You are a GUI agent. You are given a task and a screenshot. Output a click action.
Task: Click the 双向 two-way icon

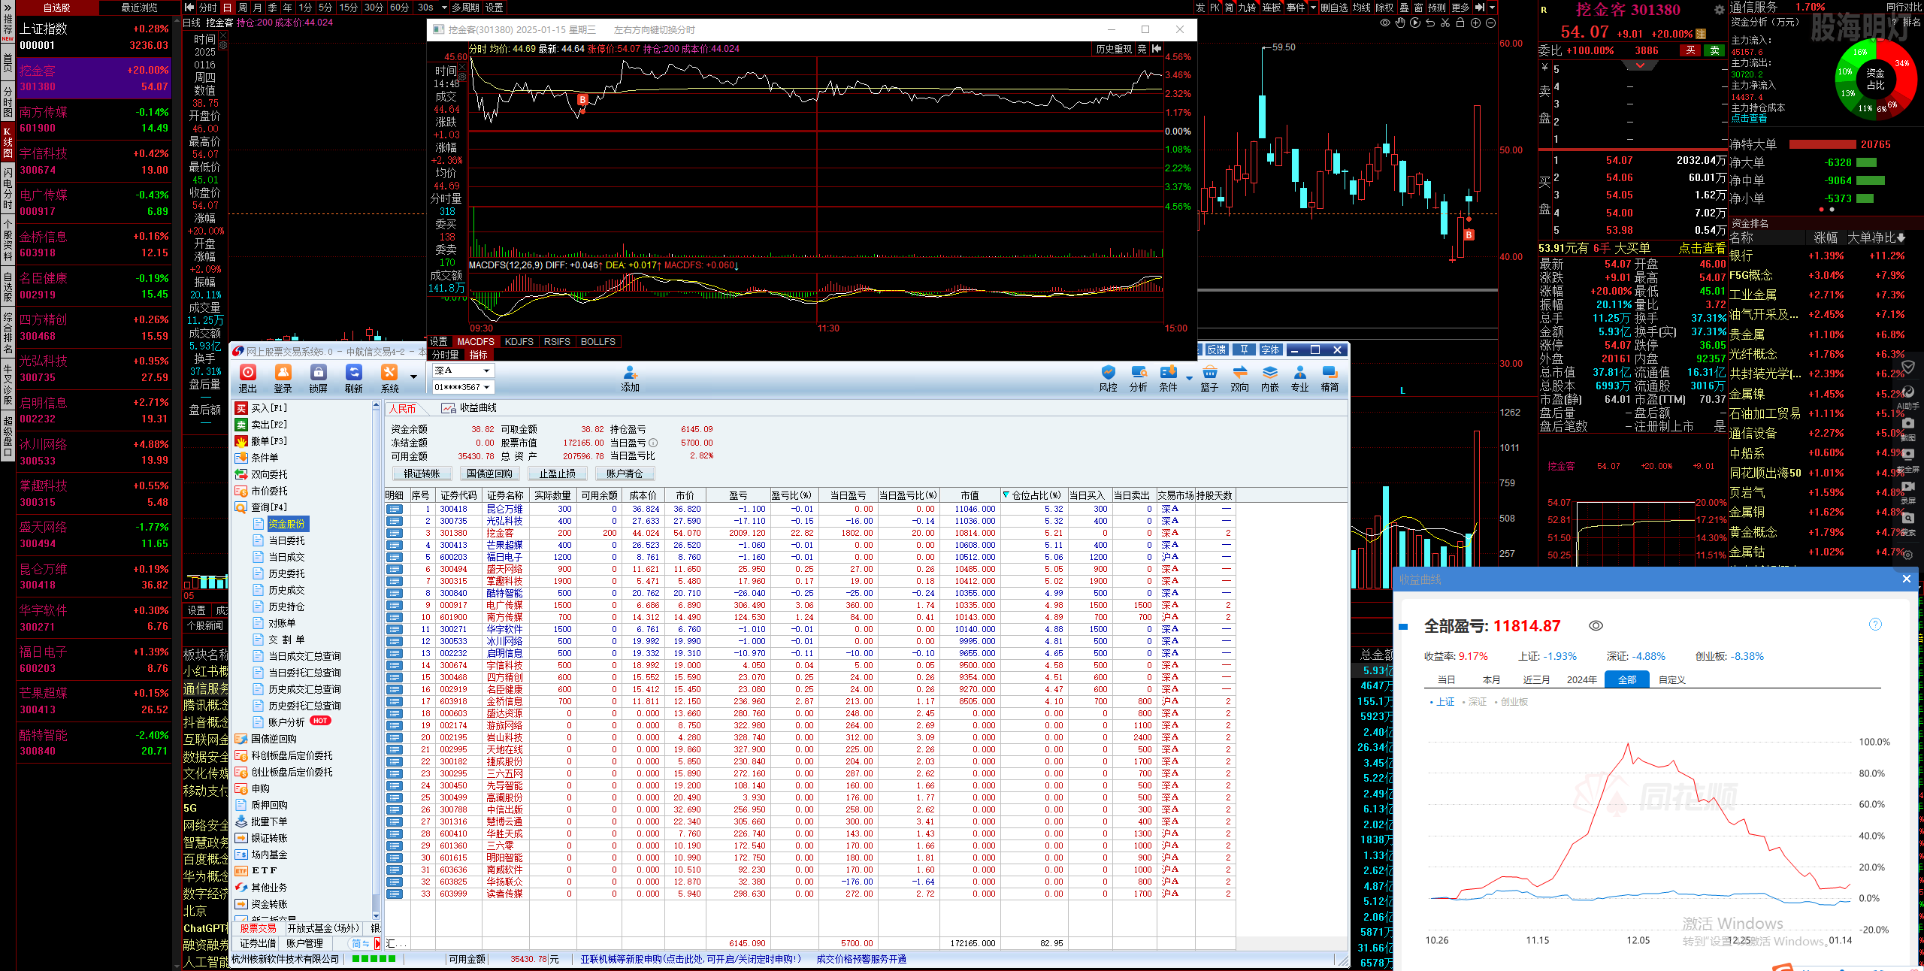[1239, 378]
